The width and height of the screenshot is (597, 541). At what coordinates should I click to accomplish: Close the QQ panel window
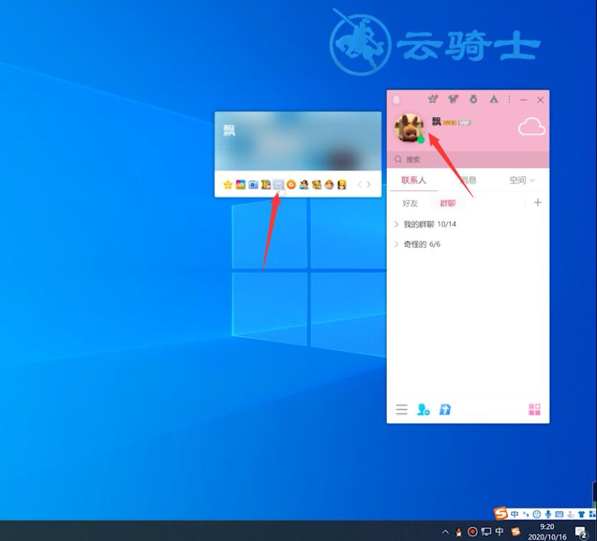coord(540,100)
